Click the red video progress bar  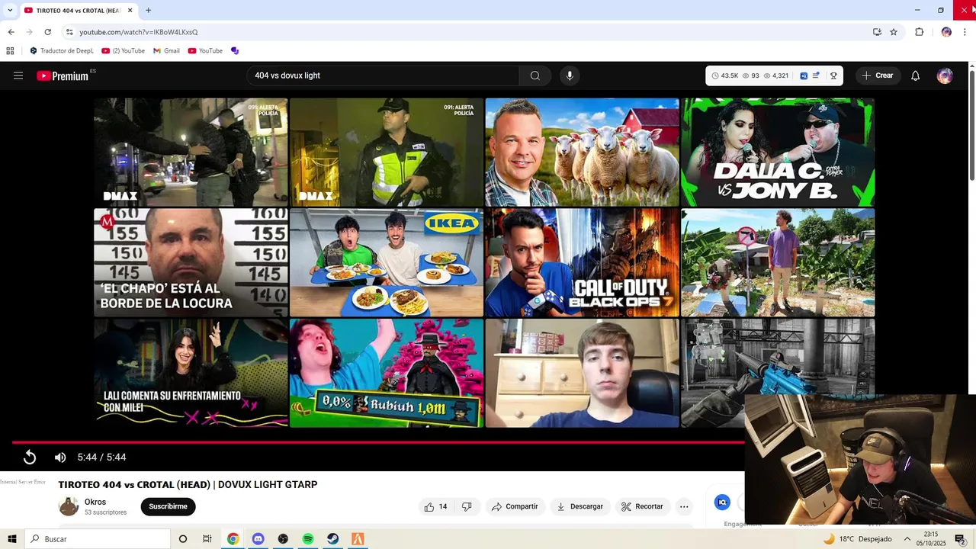point(378,442)
